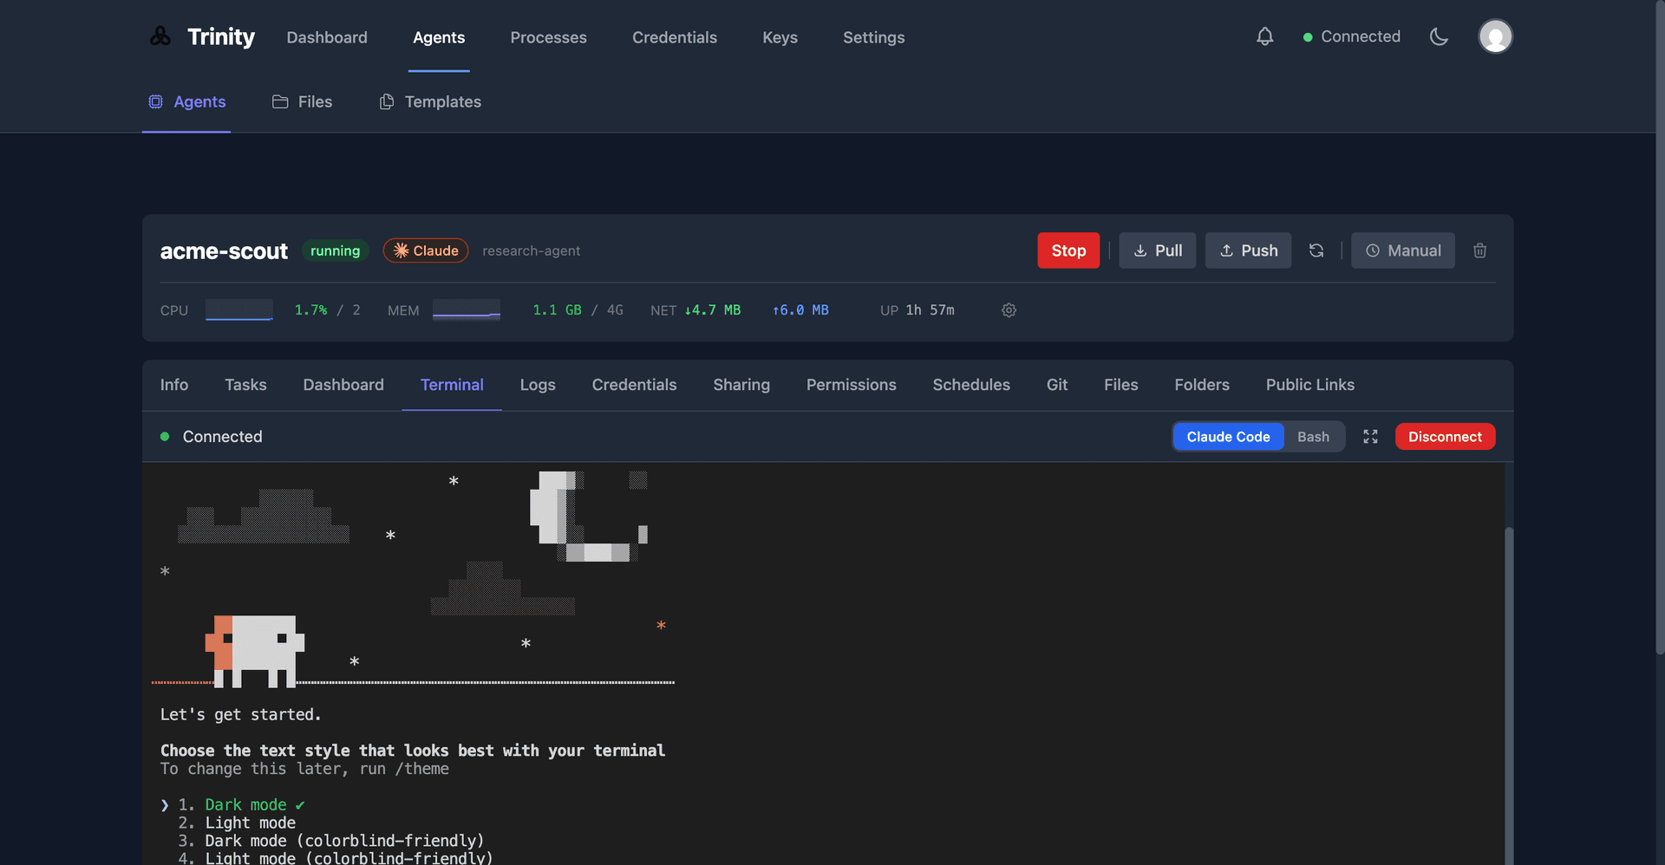This screenshot has height=865, width=1665.
Task: Switch terminal to Bash mode
Action: 1313,436
